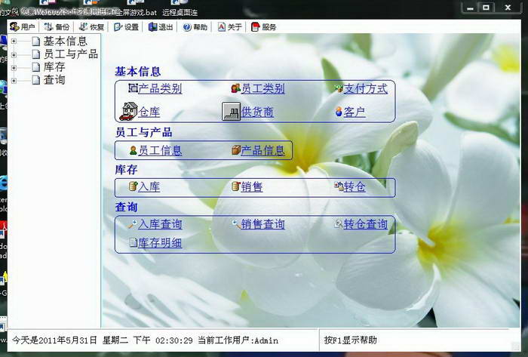Click the magnifier icon beside 销售查询

coord(236,224)
